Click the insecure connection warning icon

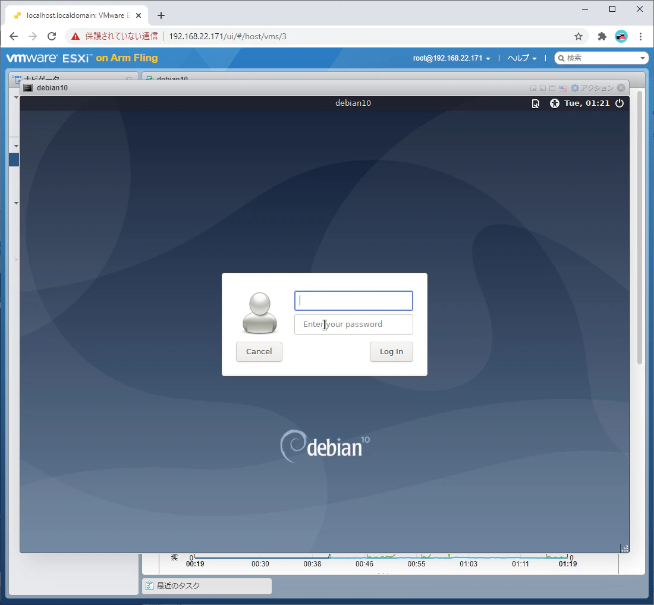pos(76,36)
